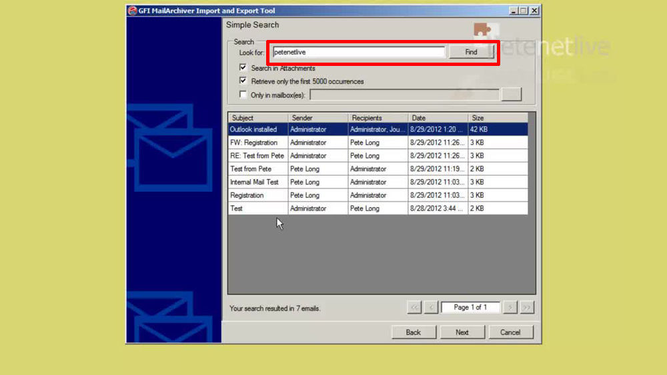The height and width of the screenshot is (375, 667).
Task: Close the Import and Export Tool window
Action: pyautogui.click(x=534, y=11)
